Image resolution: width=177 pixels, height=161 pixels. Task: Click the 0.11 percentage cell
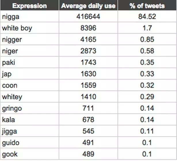click(147, 131)
